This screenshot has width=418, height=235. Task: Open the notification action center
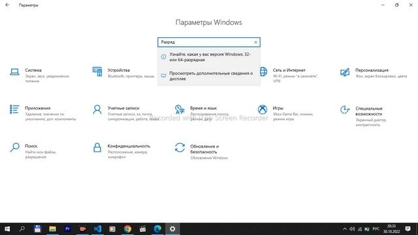click(408, 229)
